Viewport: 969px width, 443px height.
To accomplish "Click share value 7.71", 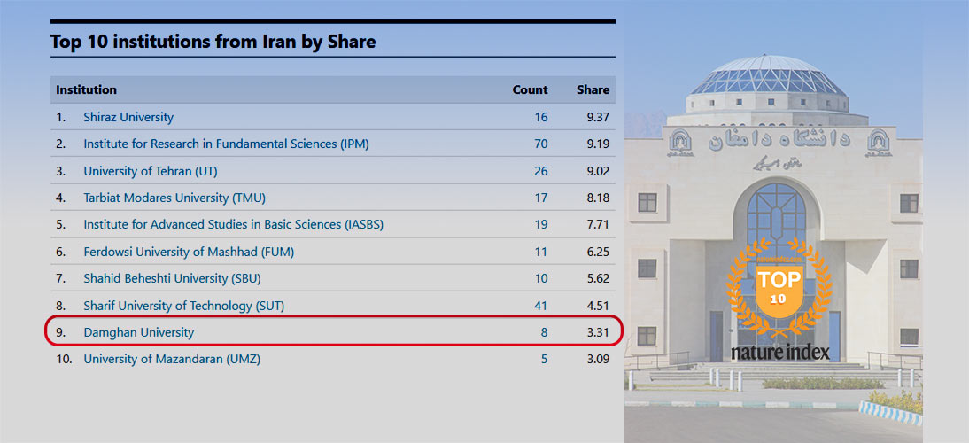I will click(598, 225).
